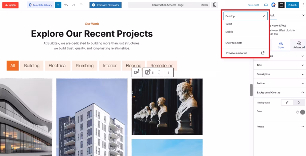
Task: Filter projects by Flooring
Action: click(x=134, y=65)
